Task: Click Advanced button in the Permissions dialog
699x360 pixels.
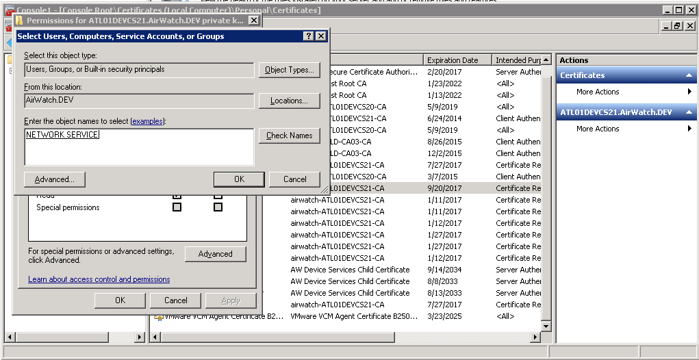Action: (x=216, y=254)
